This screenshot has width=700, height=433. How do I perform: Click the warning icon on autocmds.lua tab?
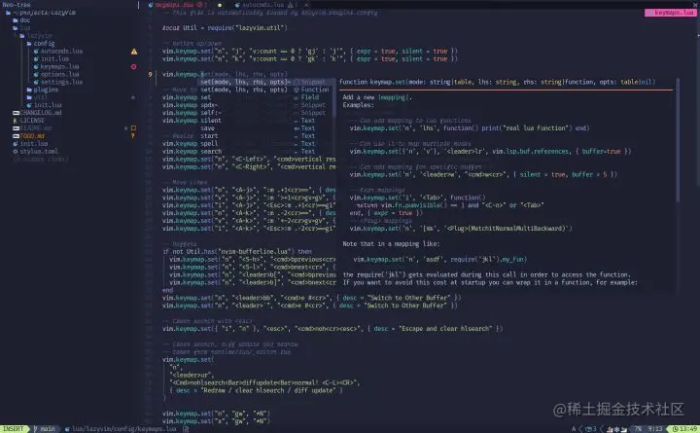pyautogui.click(x=290, y=5)
